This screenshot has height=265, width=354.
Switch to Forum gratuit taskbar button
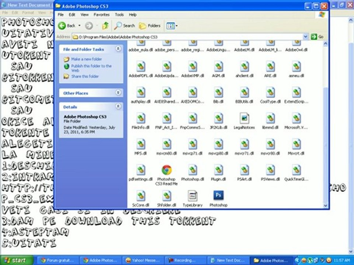point(58,261)
